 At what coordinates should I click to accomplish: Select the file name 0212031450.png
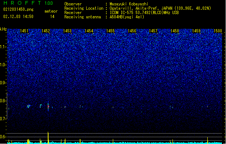[18, 9]
